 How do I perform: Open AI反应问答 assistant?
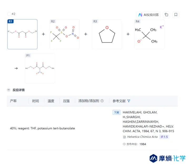tap(148, 15)
